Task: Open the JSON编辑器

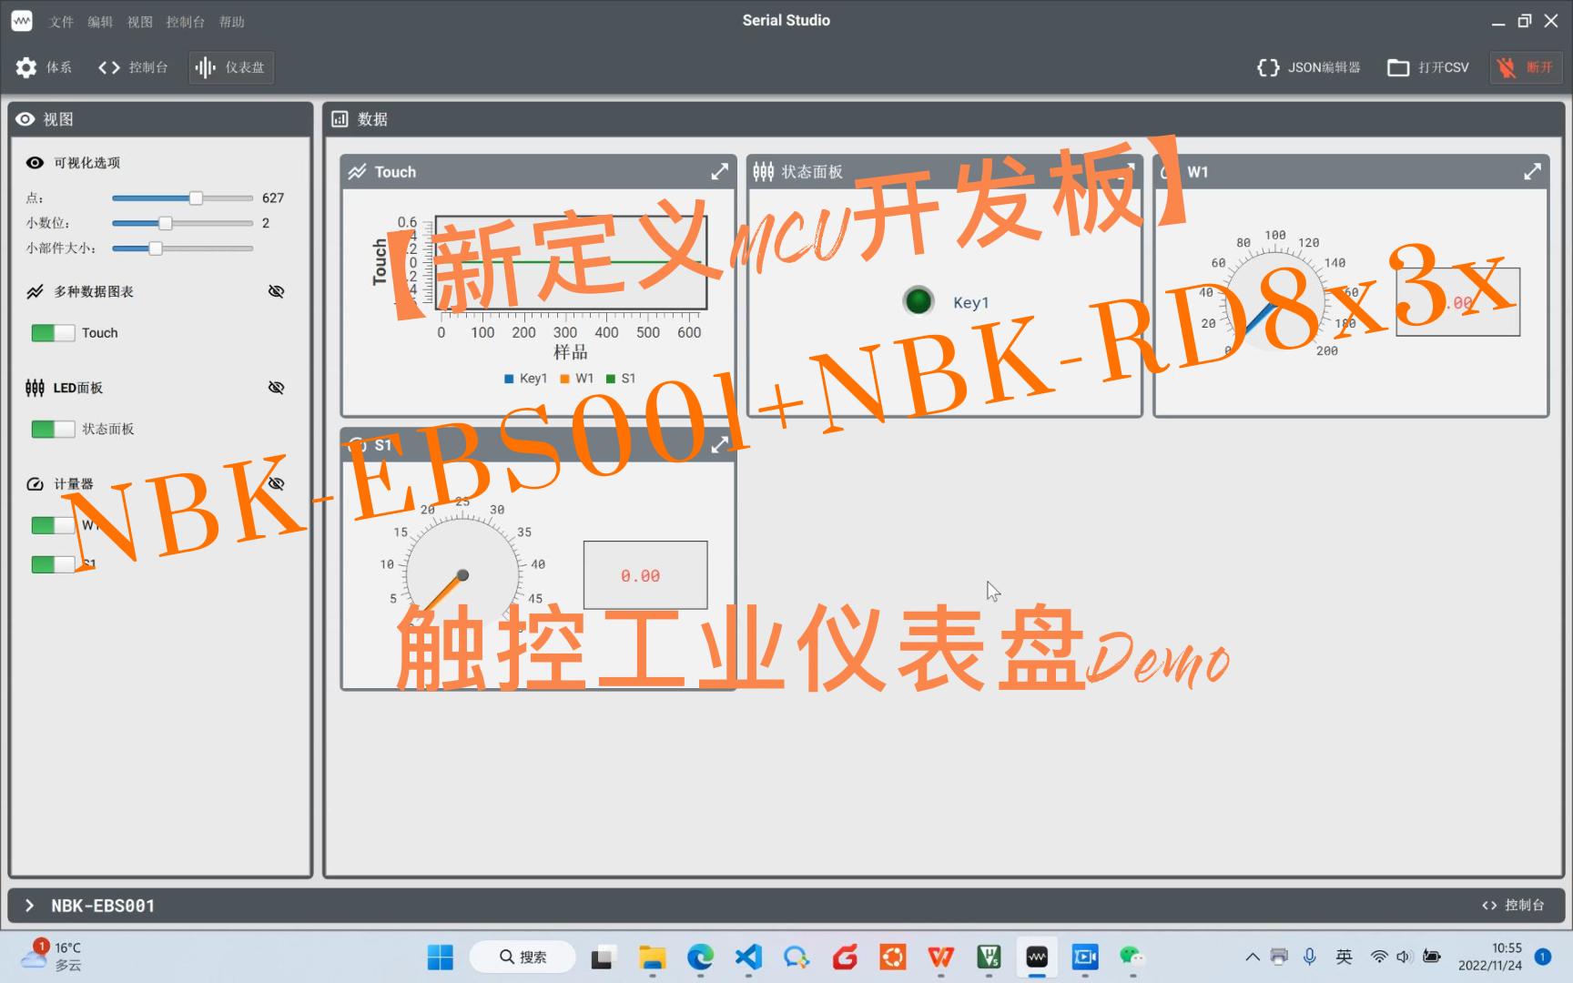Action: (1308, 67)
